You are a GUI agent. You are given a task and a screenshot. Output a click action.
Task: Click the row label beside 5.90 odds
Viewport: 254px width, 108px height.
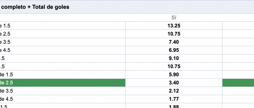[62, 75]
